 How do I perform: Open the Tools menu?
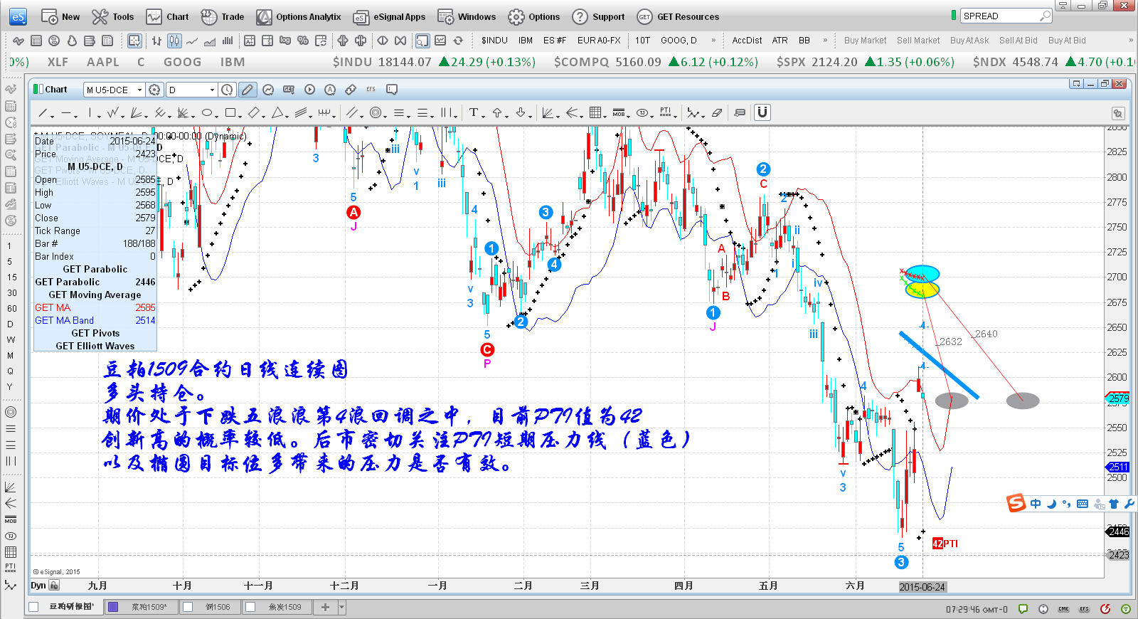[113, 16]
